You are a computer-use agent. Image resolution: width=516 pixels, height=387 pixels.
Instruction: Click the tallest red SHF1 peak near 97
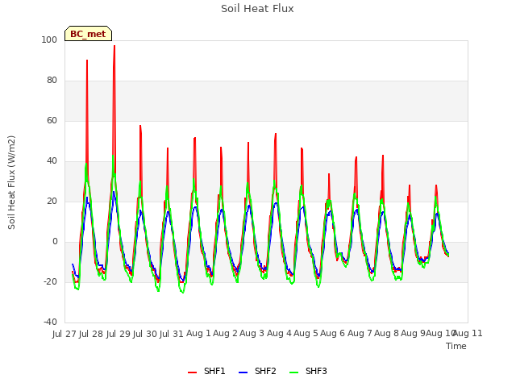(x=114, y=46)
